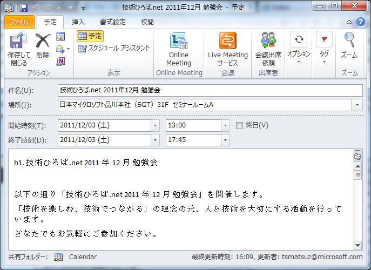
Task: Open Help question mark icon
Action: coord(361,22)
